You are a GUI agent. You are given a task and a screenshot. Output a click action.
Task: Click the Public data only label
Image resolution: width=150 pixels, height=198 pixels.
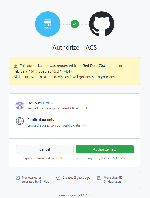coord(41,120)
